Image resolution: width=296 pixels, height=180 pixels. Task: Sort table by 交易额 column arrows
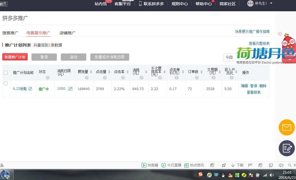point(220,72)
